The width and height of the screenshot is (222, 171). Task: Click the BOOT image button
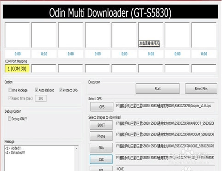click(101, 125)
